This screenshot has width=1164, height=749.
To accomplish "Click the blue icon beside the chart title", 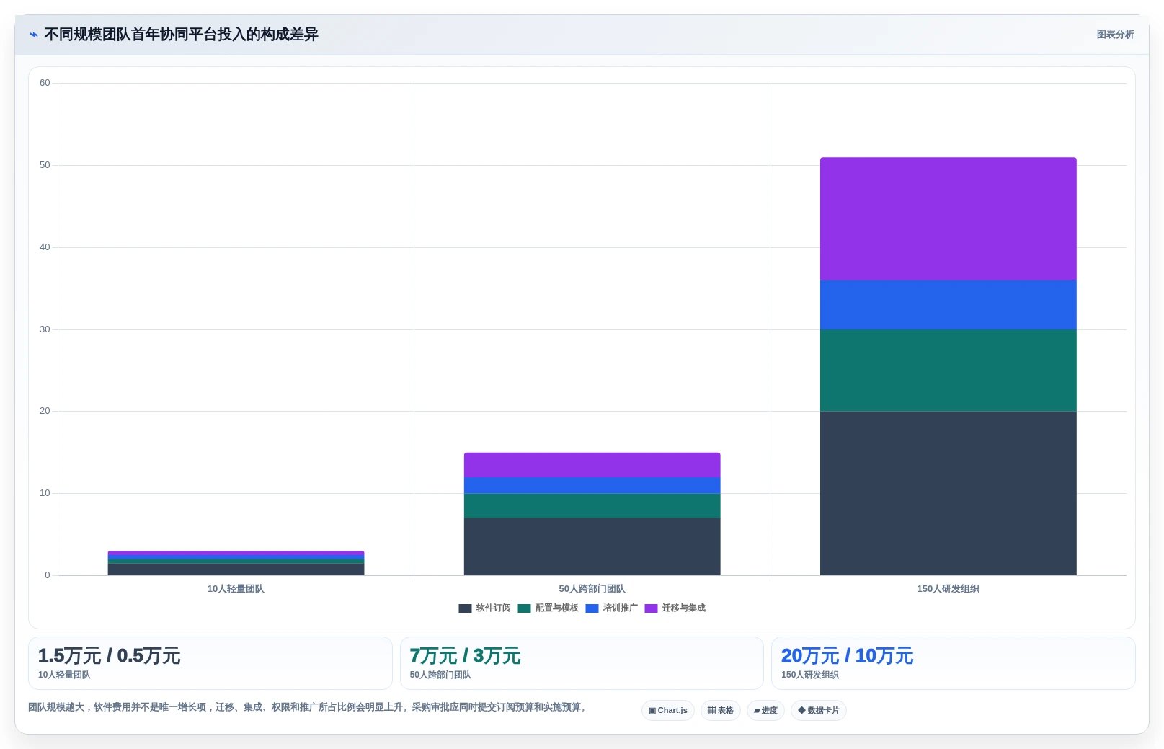I will pyautogui.click(x=33, y=35).
